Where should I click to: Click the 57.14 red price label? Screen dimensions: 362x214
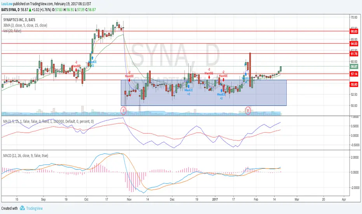click(354, 74)
